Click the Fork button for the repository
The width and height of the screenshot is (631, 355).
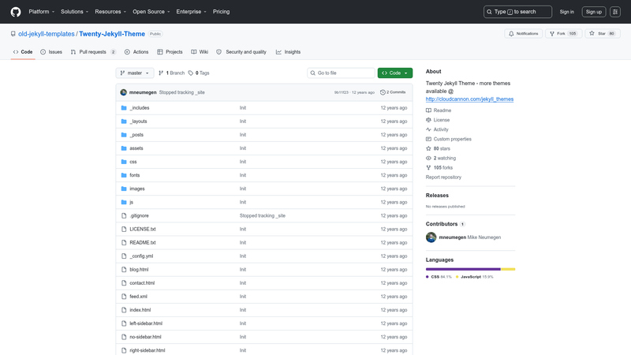pos(563,33)
